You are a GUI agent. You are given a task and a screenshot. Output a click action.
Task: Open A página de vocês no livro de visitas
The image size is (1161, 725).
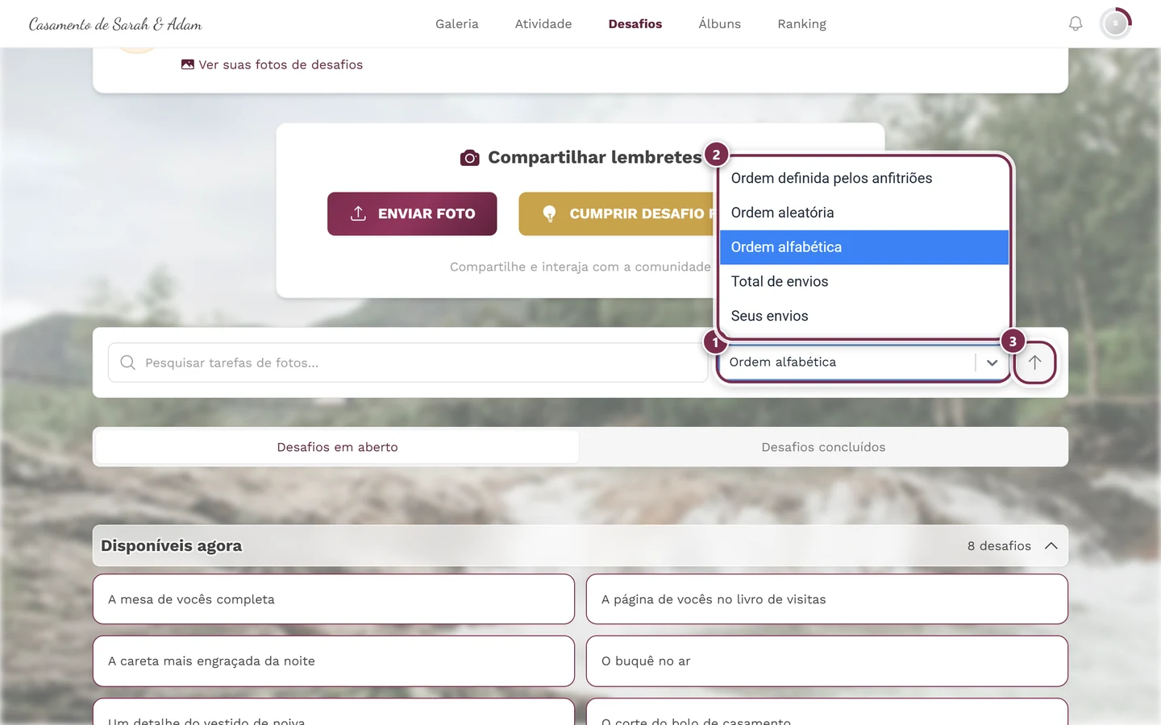click(827, 599)
